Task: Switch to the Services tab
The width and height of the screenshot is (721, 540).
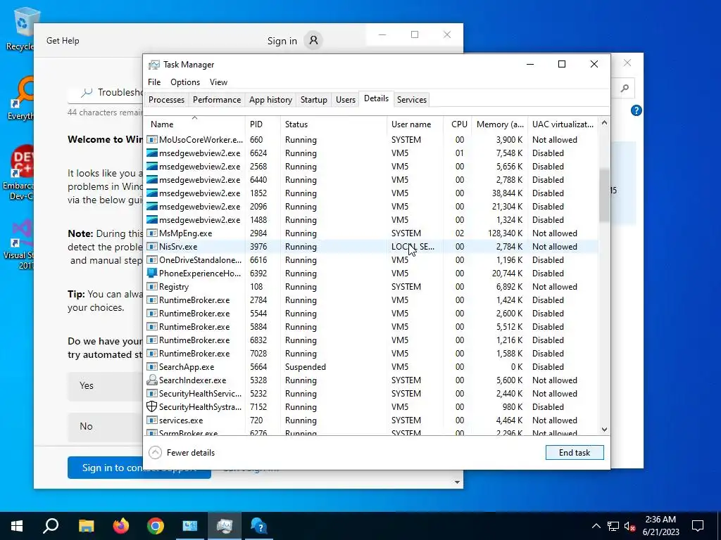Action: [411, 100]
